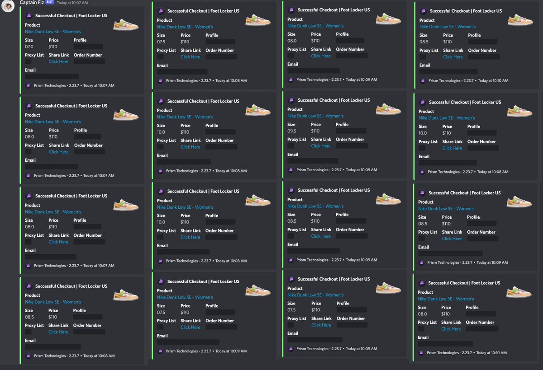Click Successful Checkout title on size 09.5 card
This screenshot has height=370, width=543.
click(x=334, y=100)
